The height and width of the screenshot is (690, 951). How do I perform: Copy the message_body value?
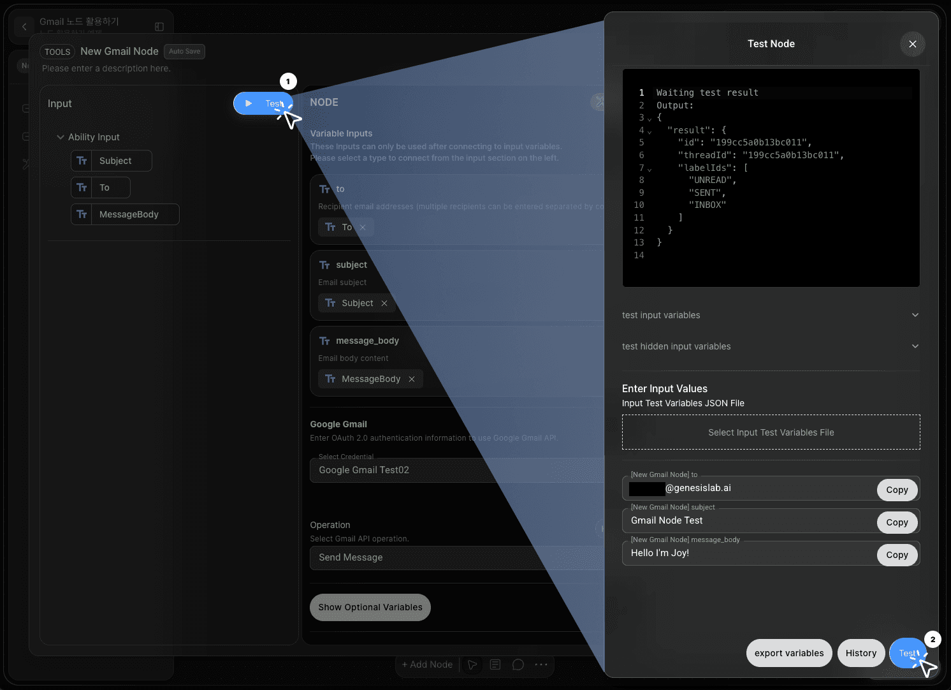pos(897,555)
